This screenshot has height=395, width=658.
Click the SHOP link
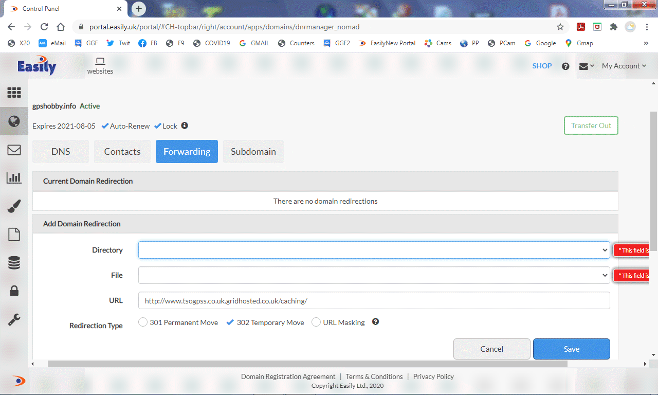click(542, 66)
